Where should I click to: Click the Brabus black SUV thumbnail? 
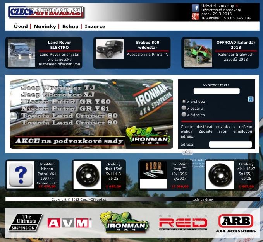click(x=110, y=49)
